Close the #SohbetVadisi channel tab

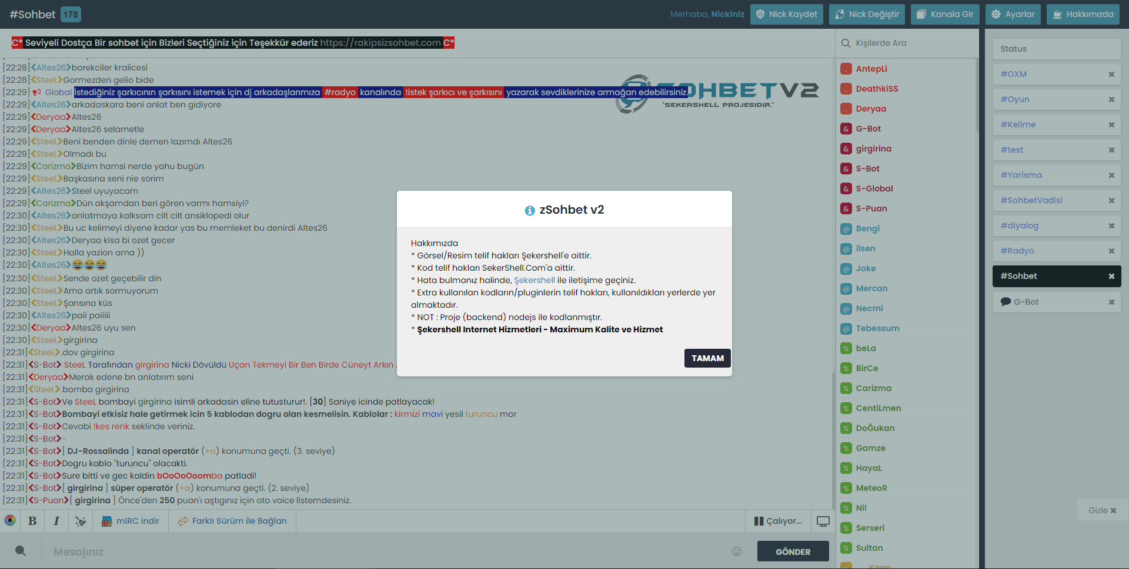pyautogui.click(x=1111, y=200)
